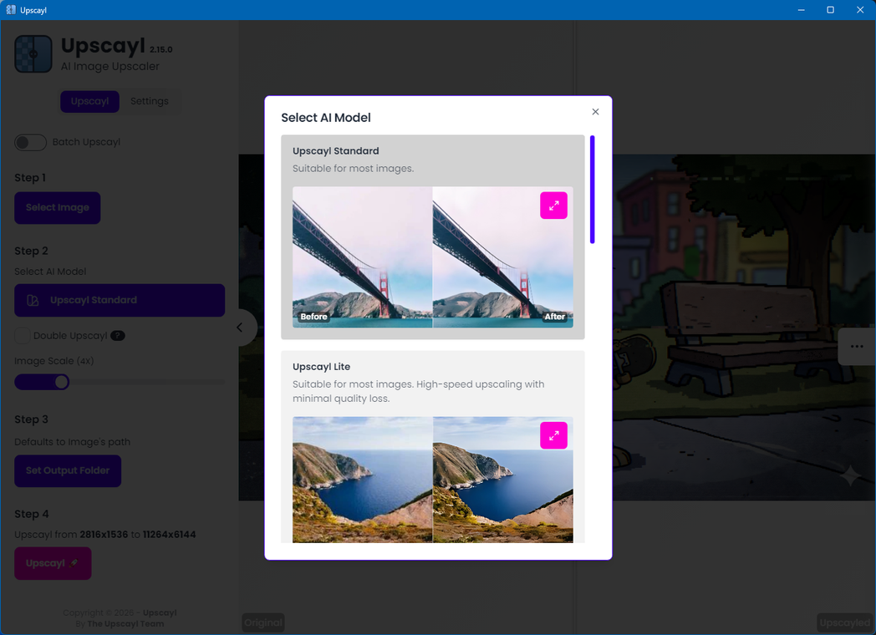The height and width of the screenshot is (635, 876).
Task: Minimize the Upscayl window
Action: 801,10
